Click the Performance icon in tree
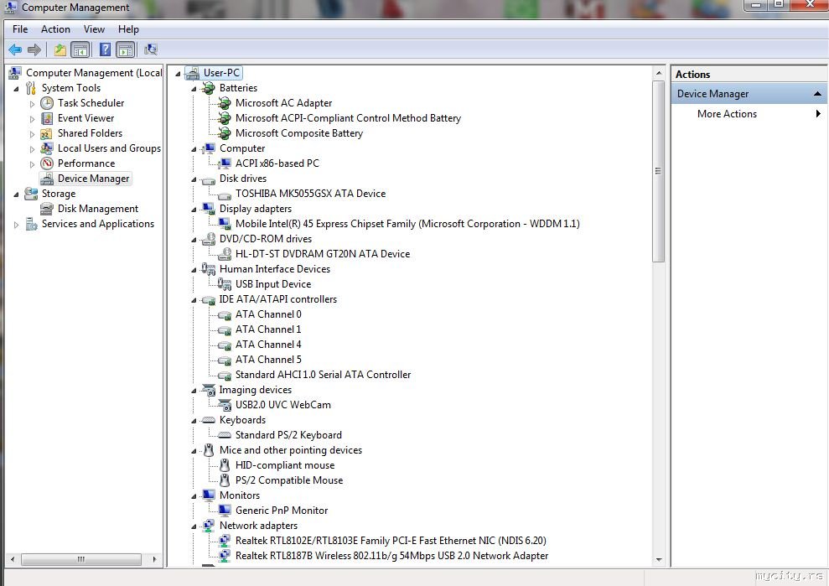The width and height of the screenshot is (829, 586). [47, 163]
